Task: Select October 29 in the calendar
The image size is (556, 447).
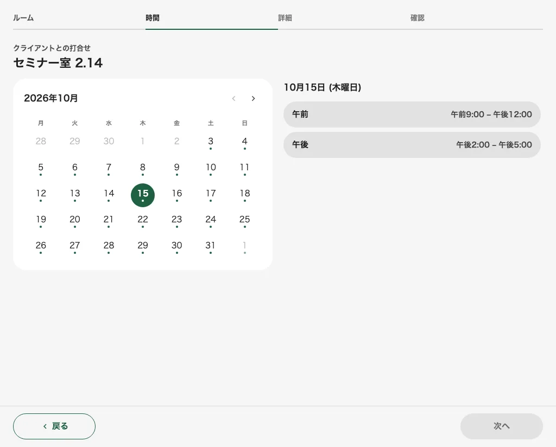Action: tap(143, 247)
